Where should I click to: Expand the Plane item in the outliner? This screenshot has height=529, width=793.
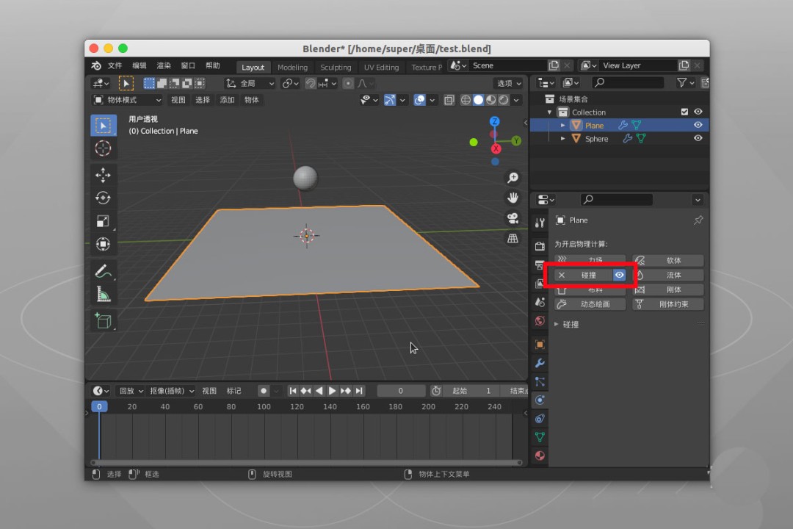pyautogui.click(x=562, y=125)
